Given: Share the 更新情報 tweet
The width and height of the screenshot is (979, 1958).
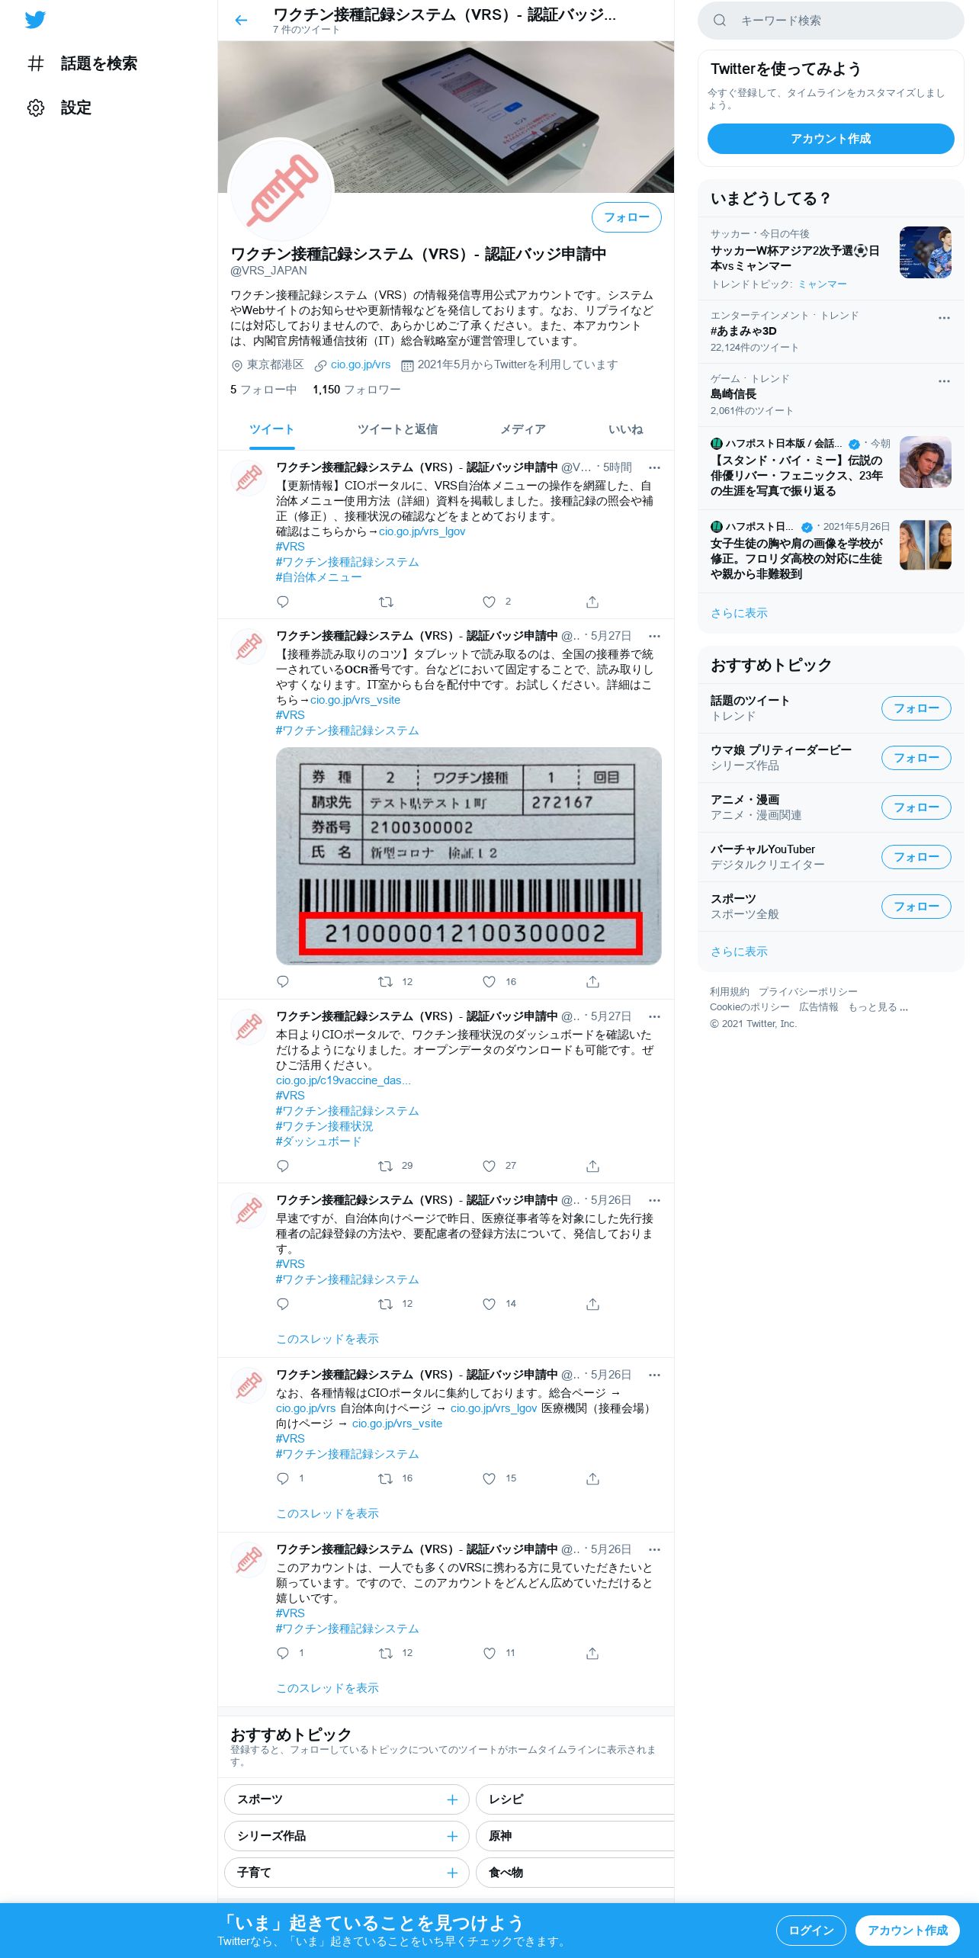Looking at the screenshot, I should click(592, 602).
